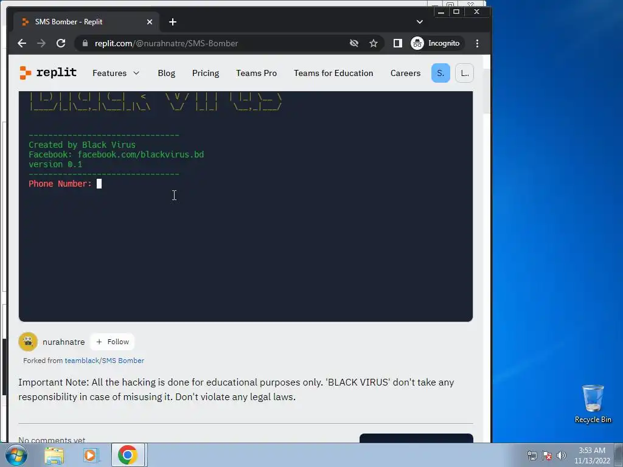The height and width of the screenshot is (467, 623).
Task: Click the blue S. sign up button
Action: tap(440, 73)
